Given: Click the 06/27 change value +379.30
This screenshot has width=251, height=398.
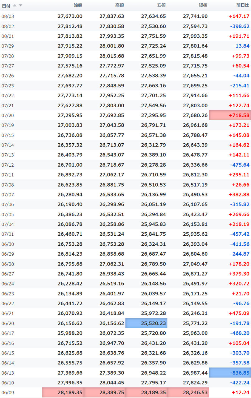Looking at the screenshot, I should pos(239,275).
